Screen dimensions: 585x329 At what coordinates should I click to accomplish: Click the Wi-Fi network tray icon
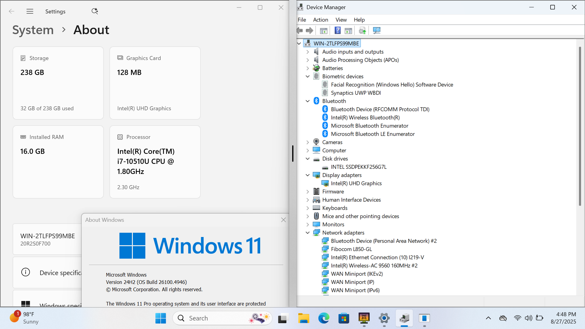pyautogui.click(x=517, y=318)
